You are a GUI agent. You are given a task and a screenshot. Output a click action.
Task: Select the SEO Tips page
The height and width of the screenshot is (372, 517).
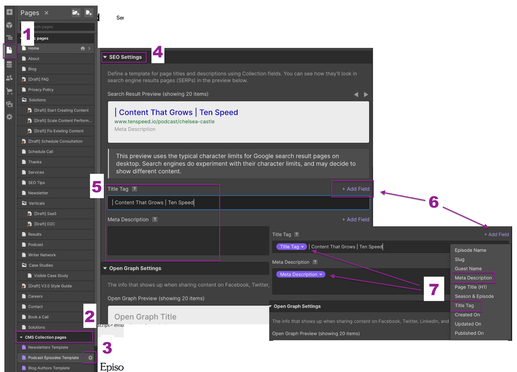click(56, 183)
